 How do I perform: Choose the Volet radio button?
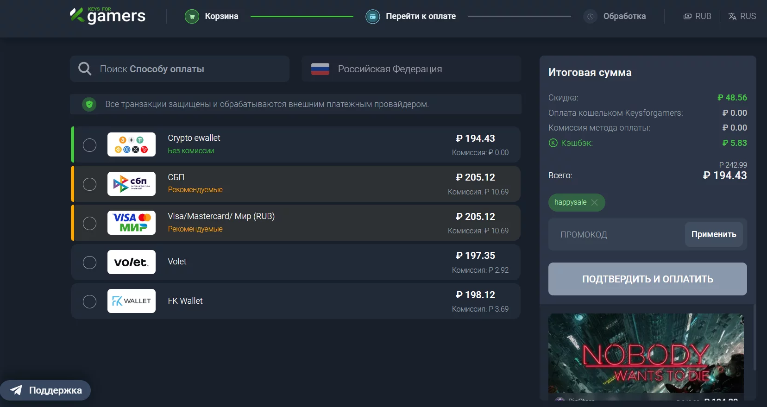pos(89,263)
